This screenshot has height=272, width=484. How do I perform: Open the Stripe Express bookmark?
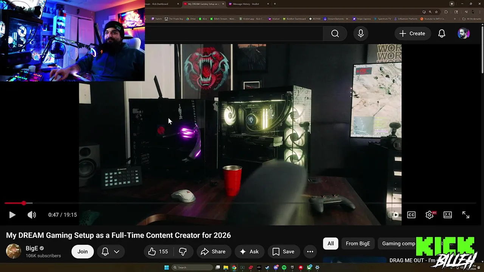coord(362,19)
